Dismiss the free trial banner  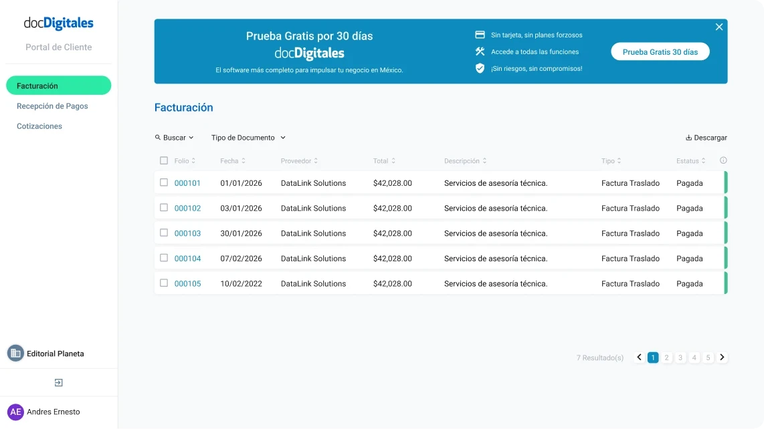coord(719,27)
